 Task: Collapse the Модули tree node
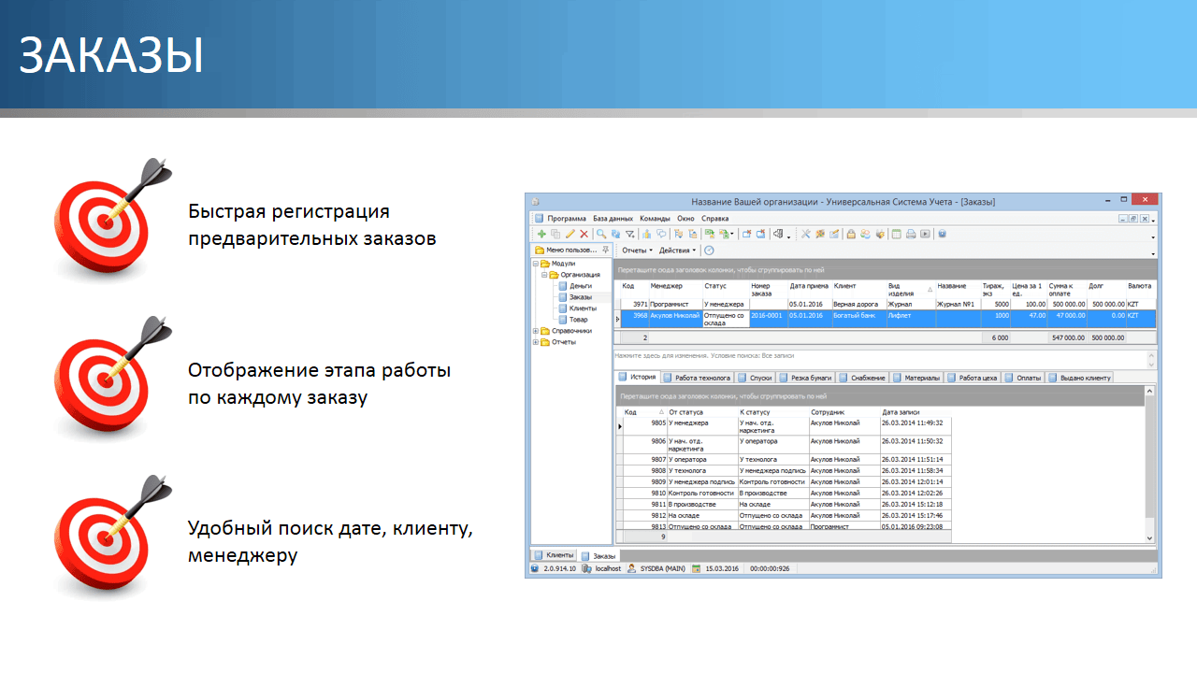tap(537, 264)
